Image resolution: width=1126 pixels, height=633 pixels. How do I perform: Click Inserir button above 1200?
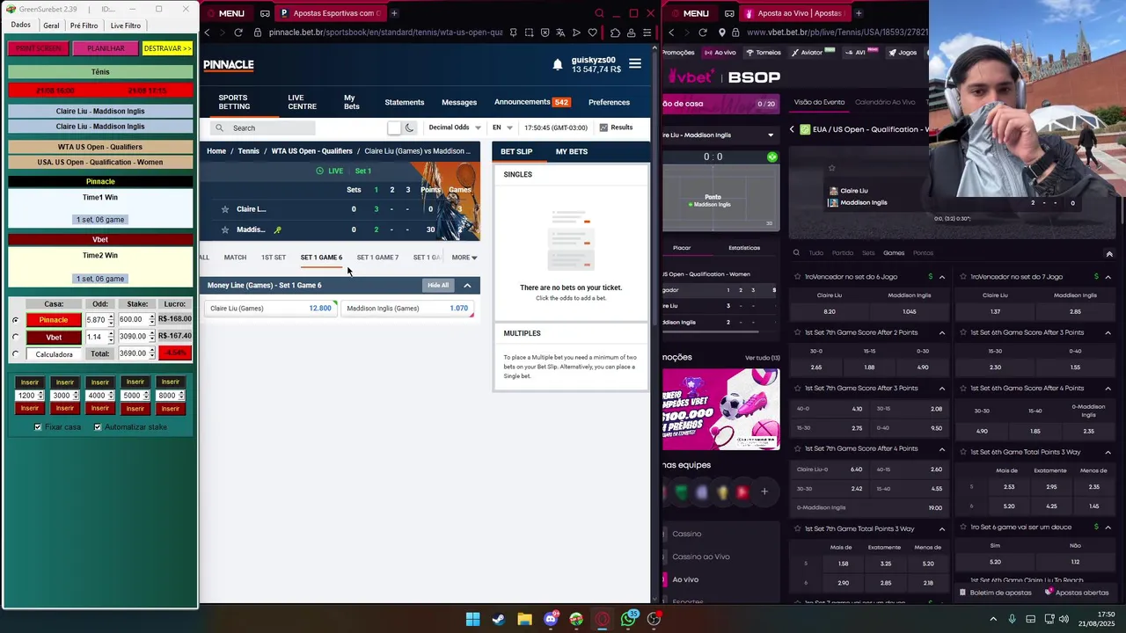pyautogui.click(x=30, y=382)
